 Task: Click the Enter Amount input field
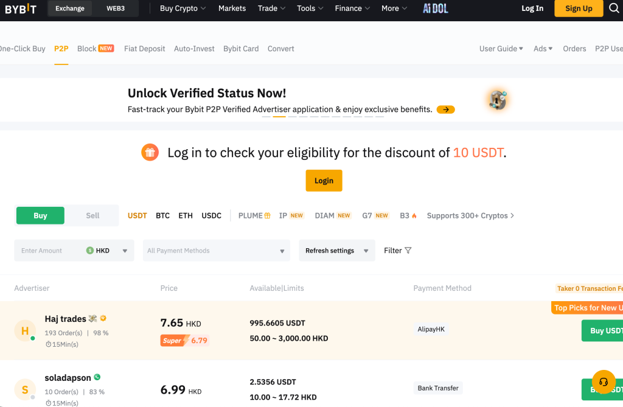49,251
